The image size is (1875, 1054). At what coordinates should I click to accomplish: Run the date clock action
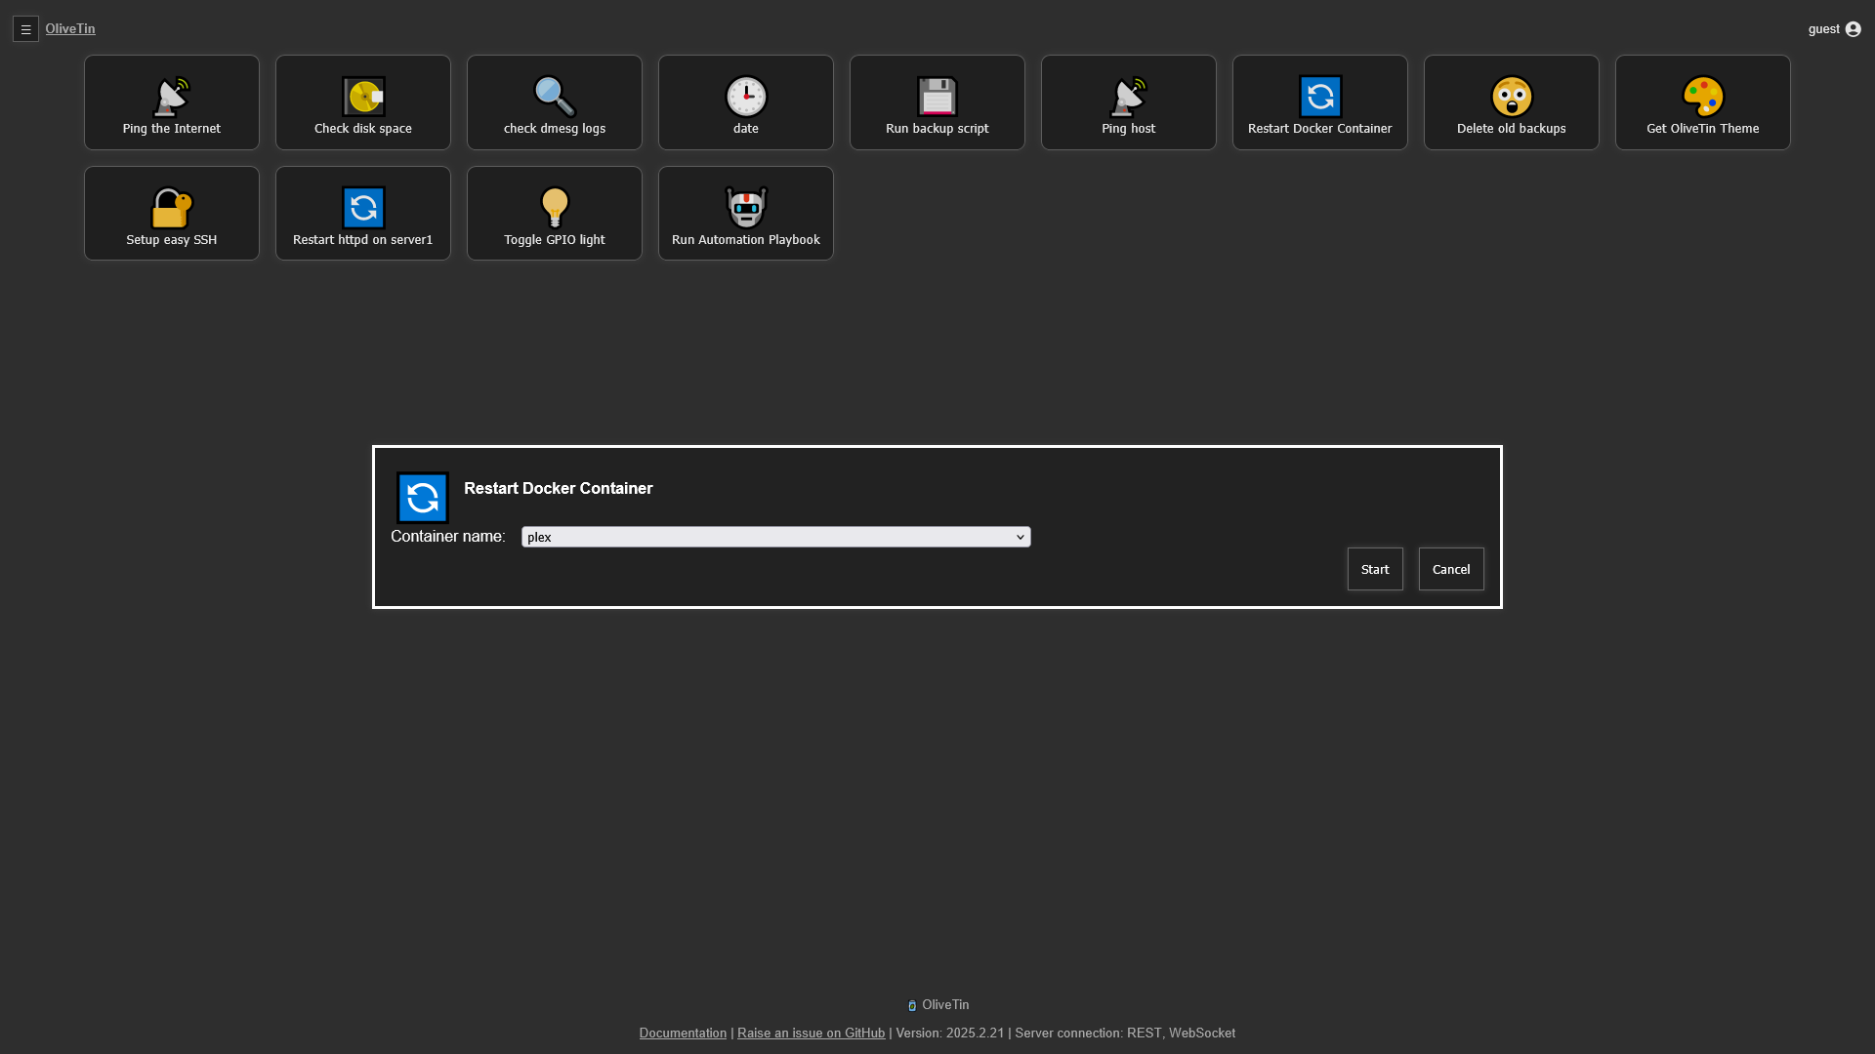[x=746, y=102]
